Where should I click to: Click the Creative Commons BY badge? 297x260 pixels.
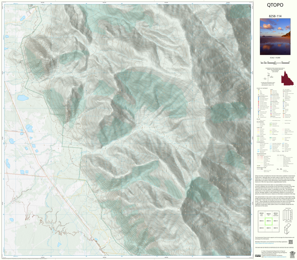[258, 256]
